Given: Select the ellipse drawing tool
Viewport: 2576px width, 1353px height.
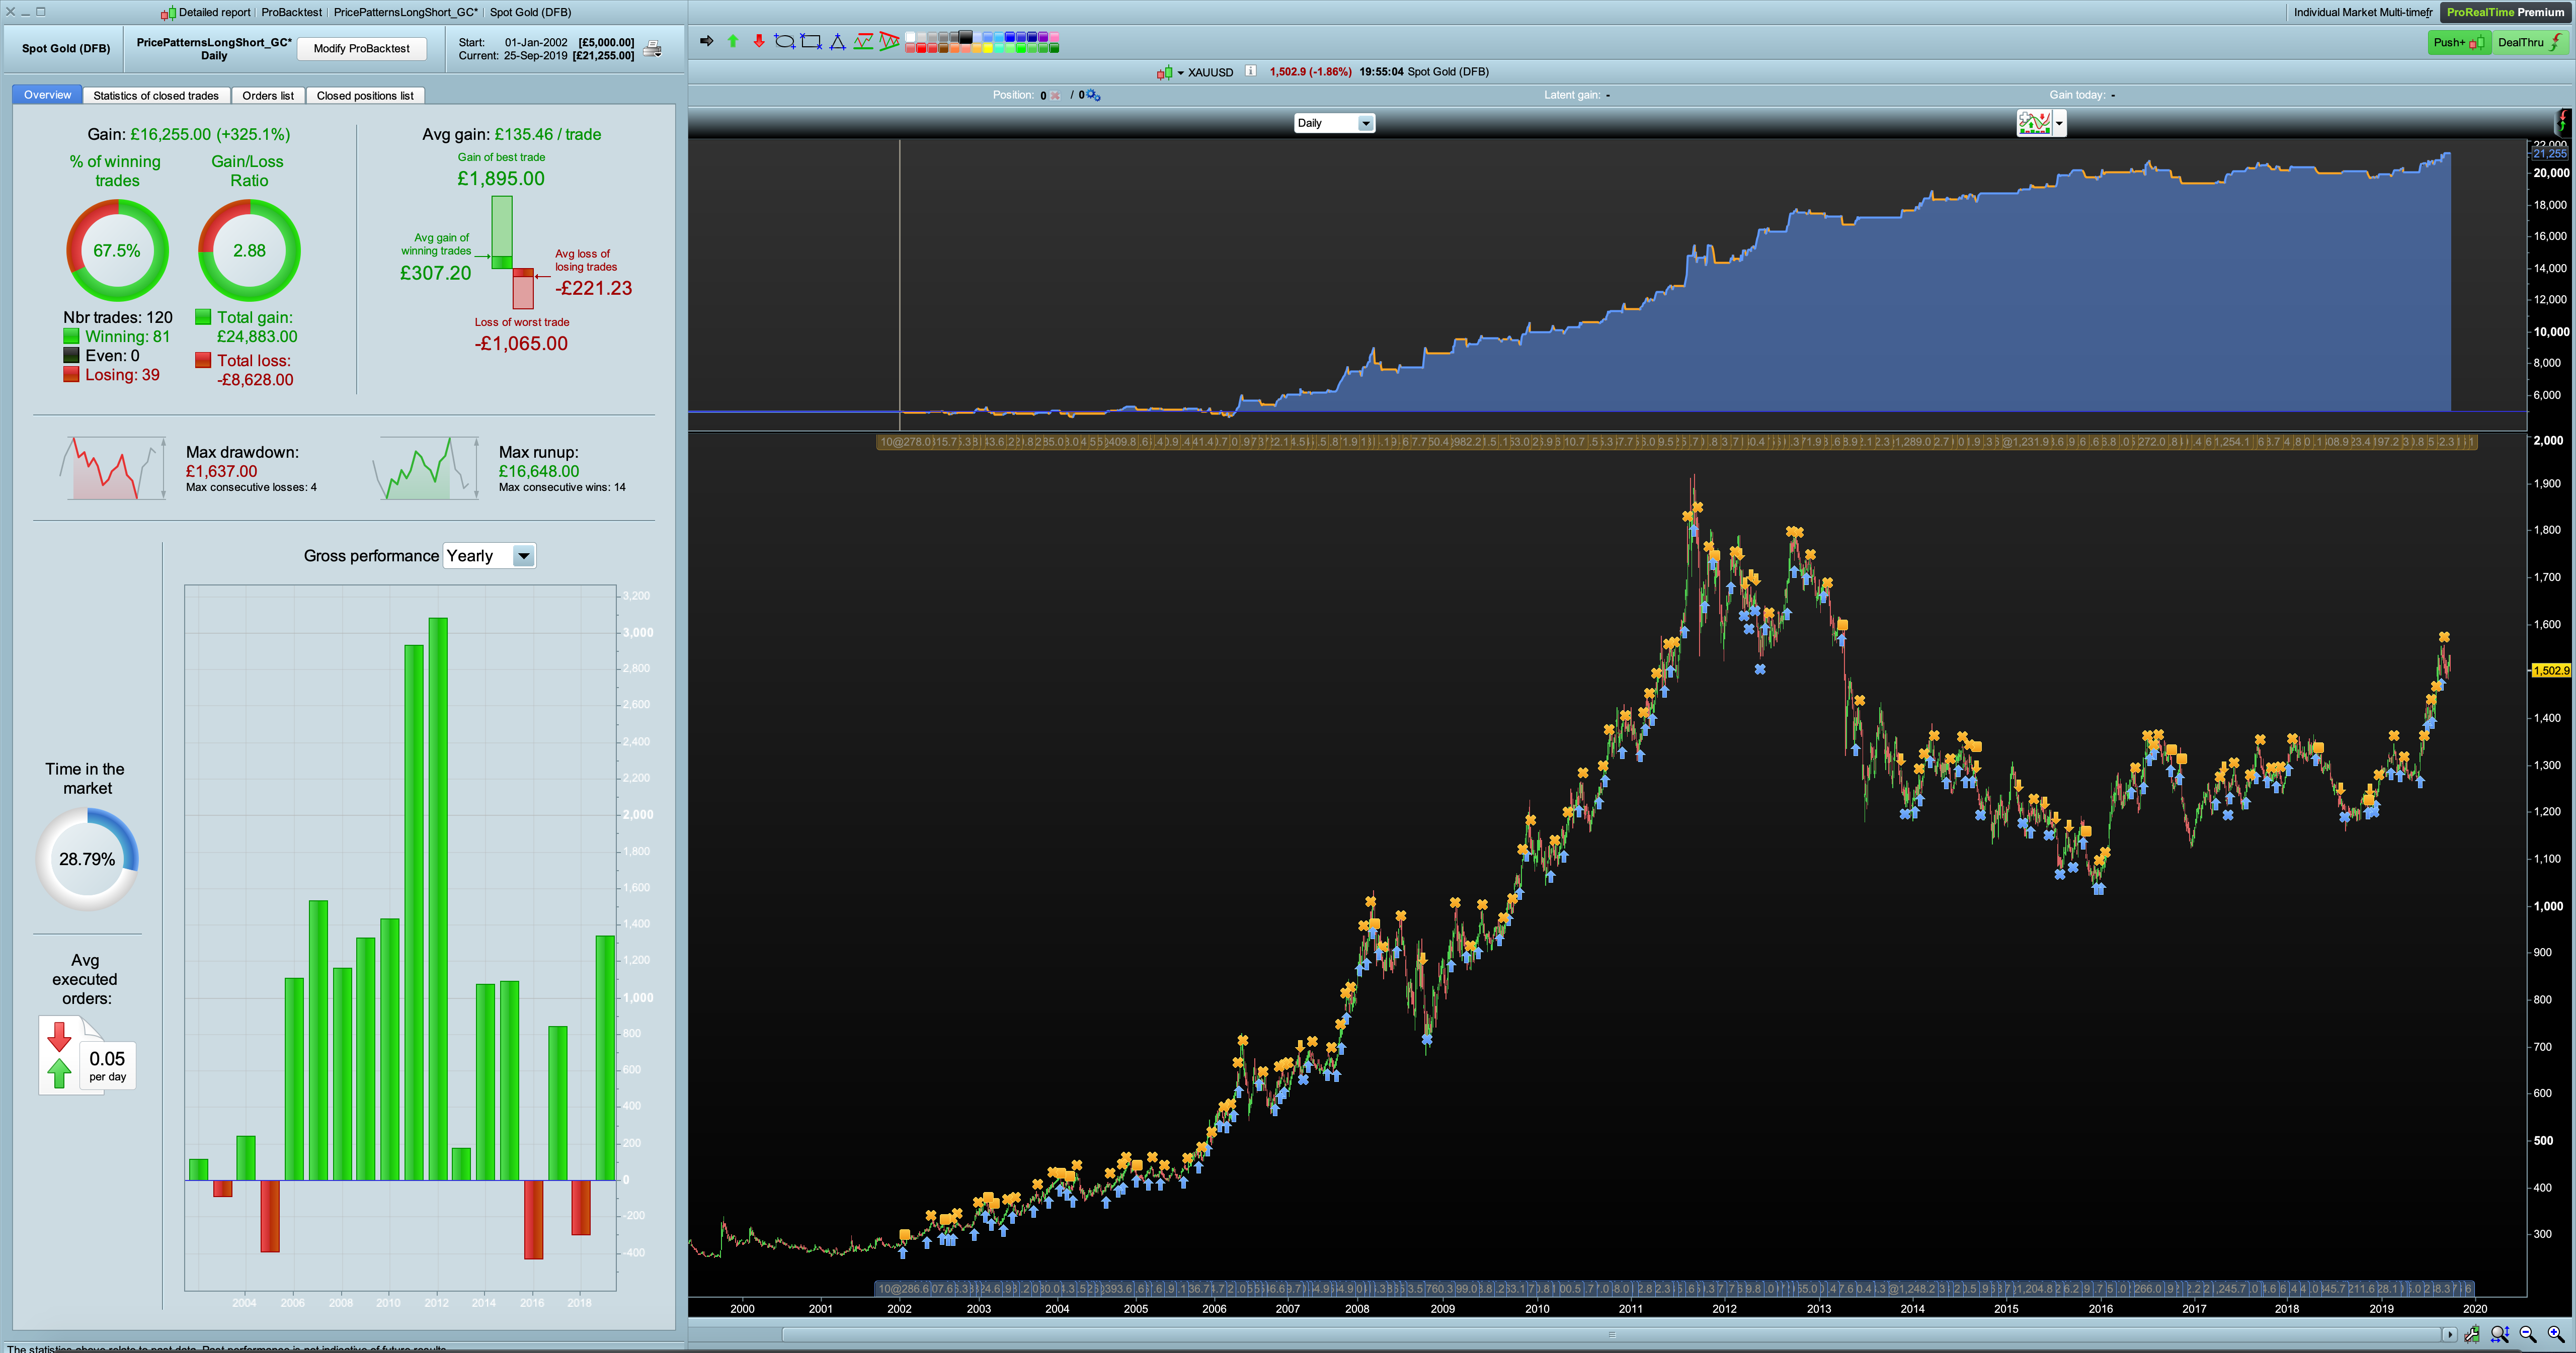Looking at the screenshot, I should coord(784,41).
